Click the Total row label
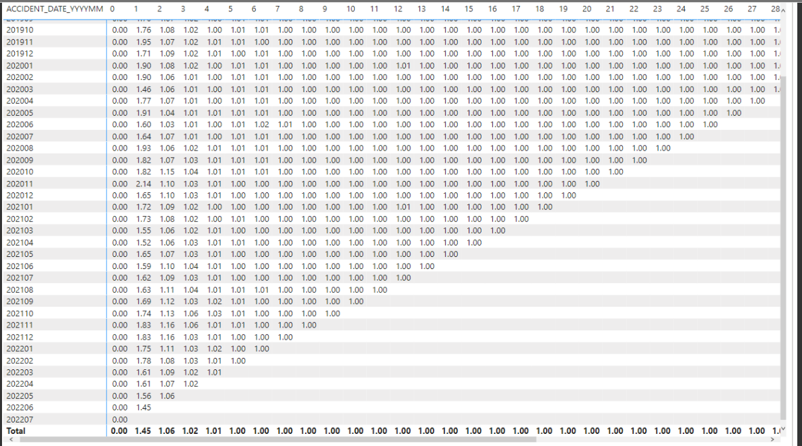 (16, 431)
